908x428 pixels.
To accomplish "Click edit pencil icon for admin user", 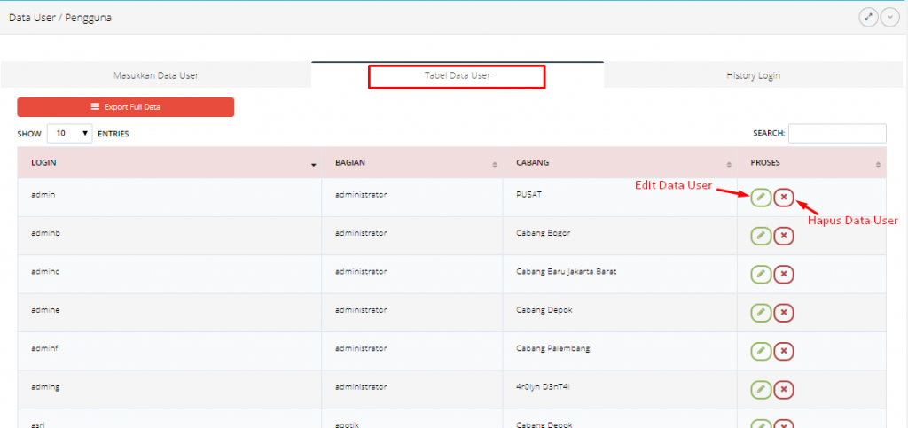I will 760,197.
